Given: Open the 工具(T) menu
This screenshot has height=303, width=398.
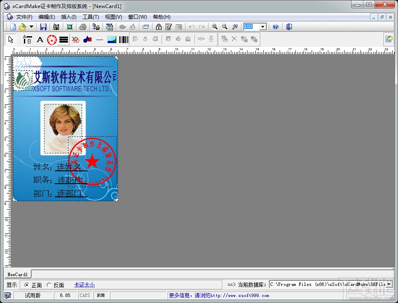Looking at the screenshot, I should (x=91, y=17).
